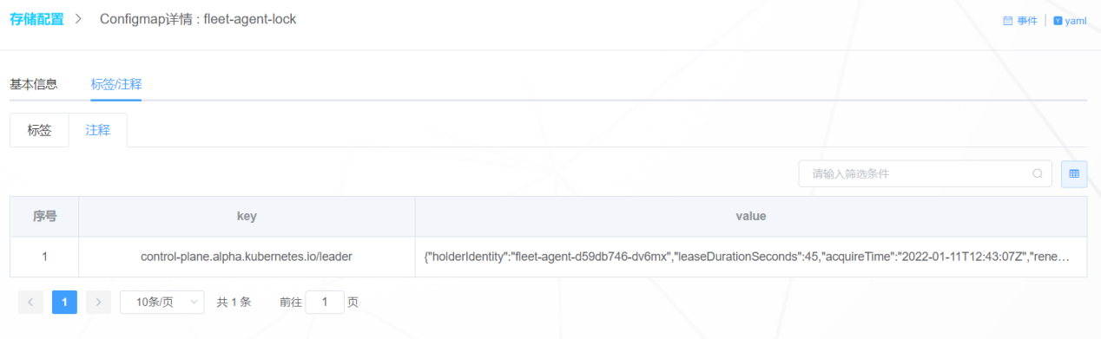1101x339 pixels.
Task: Switch to the 基本信息 tab
Action: tap(34, 84)
